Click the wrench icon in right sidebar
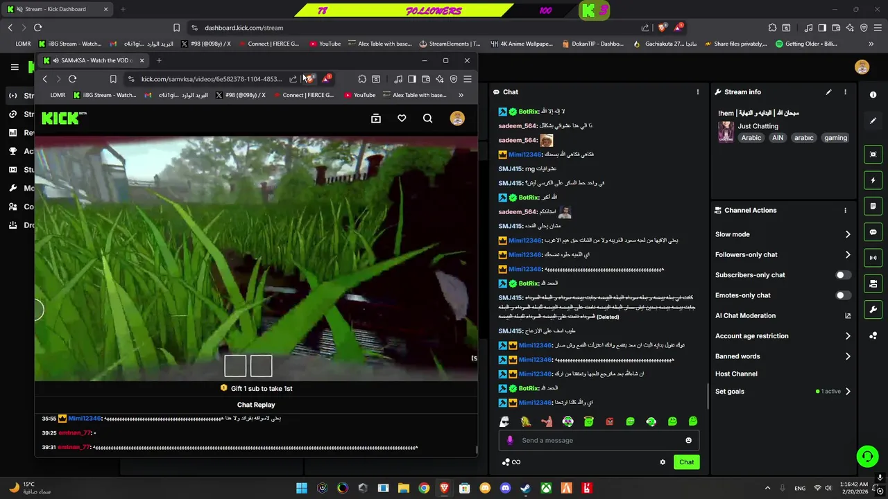888x499 pixels. pyautogui.click(x=873, y=309)
